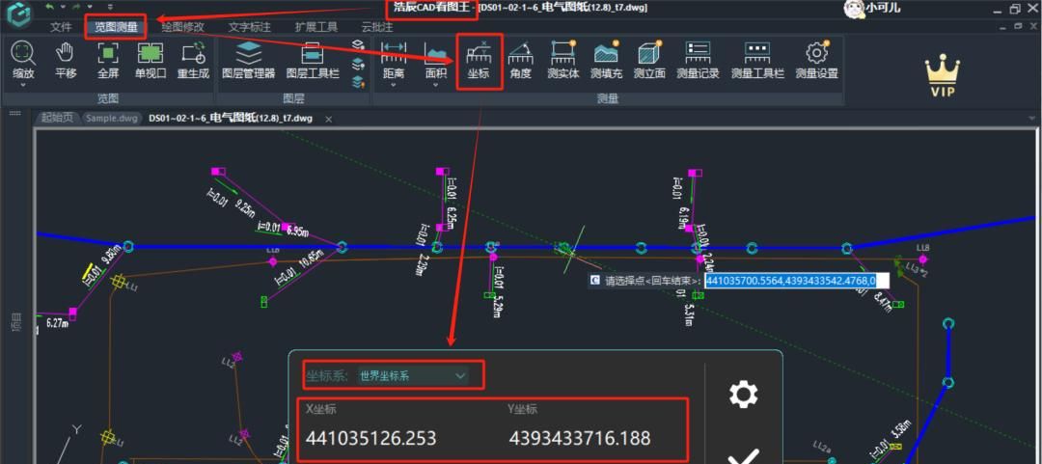Click the grip handle left of 起始页 tab
1042x464 pixels.
tap(14, 114)
